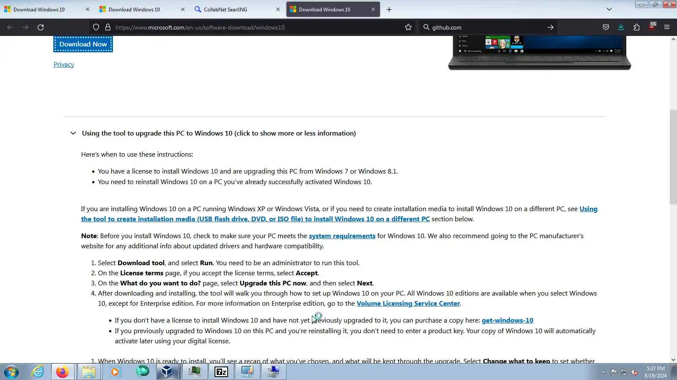Open 7-Zip from the taskbar

point(221,372)
